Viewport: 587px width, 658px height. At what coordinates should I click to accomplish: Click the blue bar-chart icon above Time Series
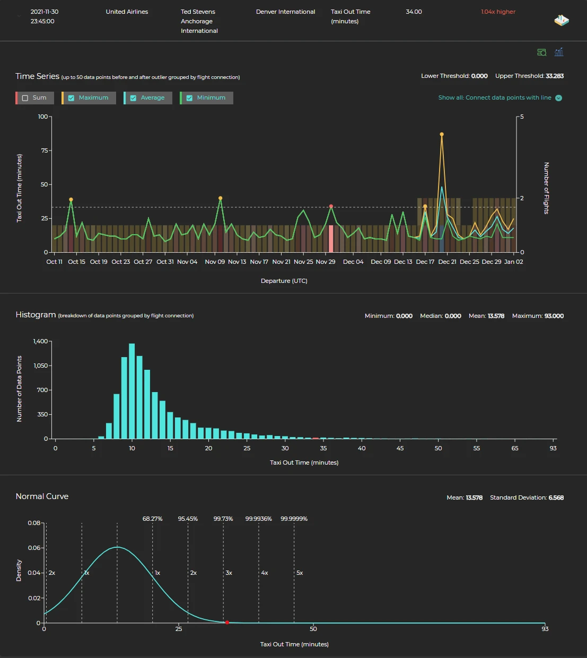coord(559,52)
